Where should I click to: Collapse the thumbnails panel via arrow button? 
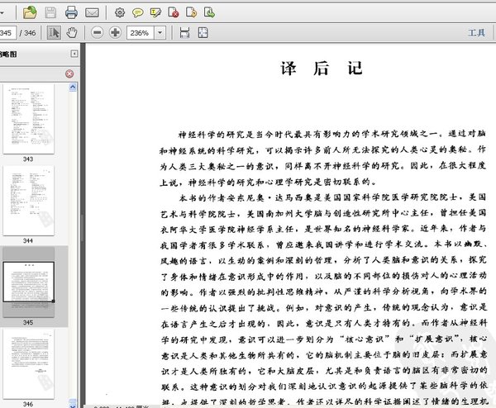coord(74,54)
